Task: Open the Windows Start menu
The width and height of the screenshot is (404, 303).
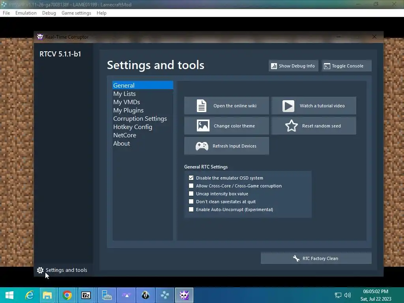Action: click(9, 295)
